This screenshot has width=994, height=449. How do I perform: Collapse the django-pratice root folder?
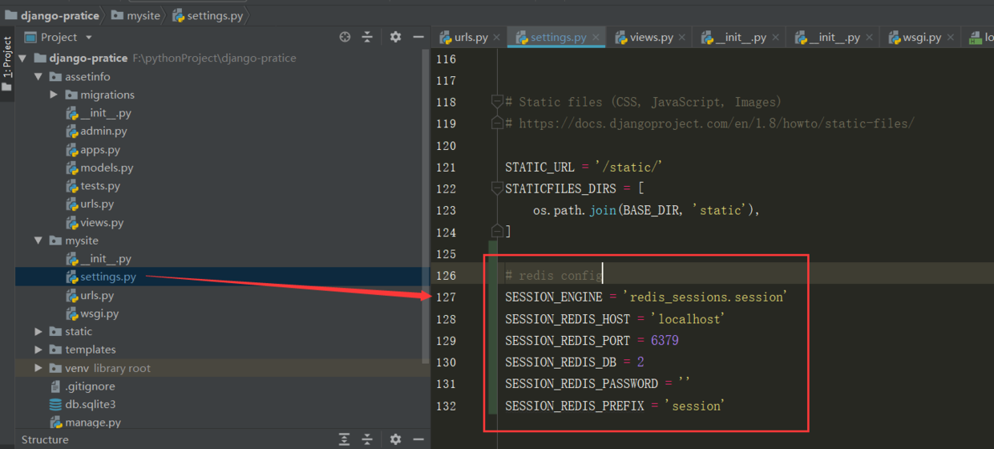coord(22,58)
